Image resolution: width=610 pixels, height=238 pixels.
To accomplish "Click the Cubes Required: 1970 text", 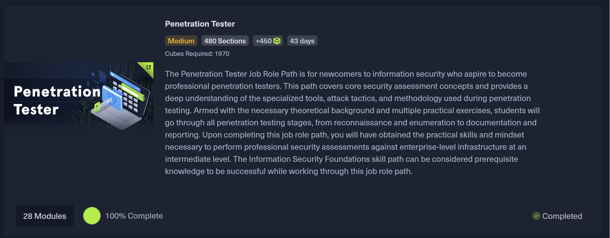I will [x=197, y=54].
